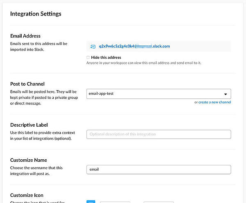The width and height of the screenshot is (246, 203).
Task: Click the blue icon preview under Customize Icon
Action: click(91, 201)
